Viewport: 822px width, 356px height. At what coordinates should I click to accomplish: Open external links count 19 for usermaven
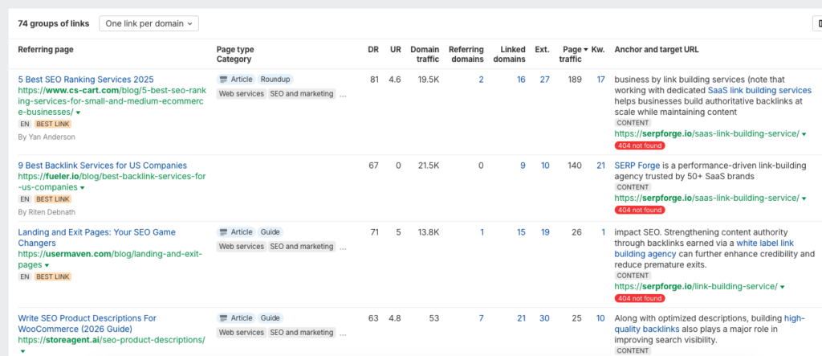pos(545,232)
